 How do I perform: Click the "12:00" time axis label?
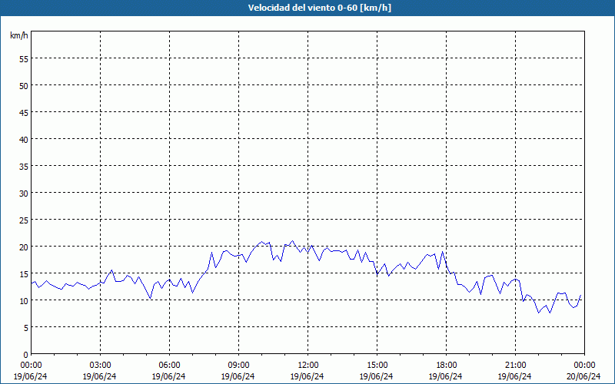[x=308, y=366]
